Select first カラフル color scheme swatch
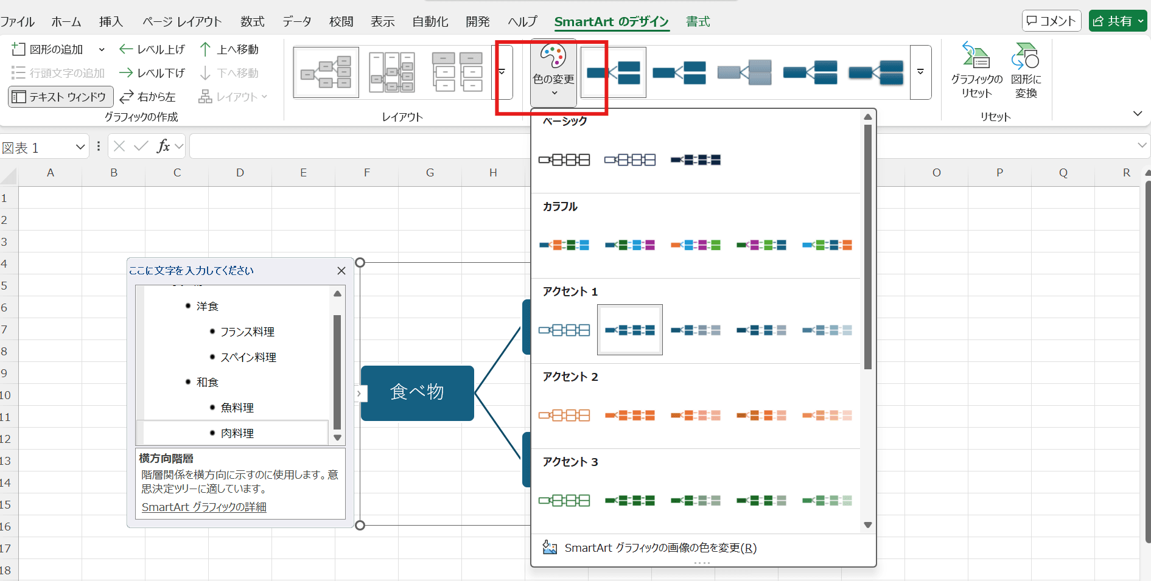 click(564, 245)
